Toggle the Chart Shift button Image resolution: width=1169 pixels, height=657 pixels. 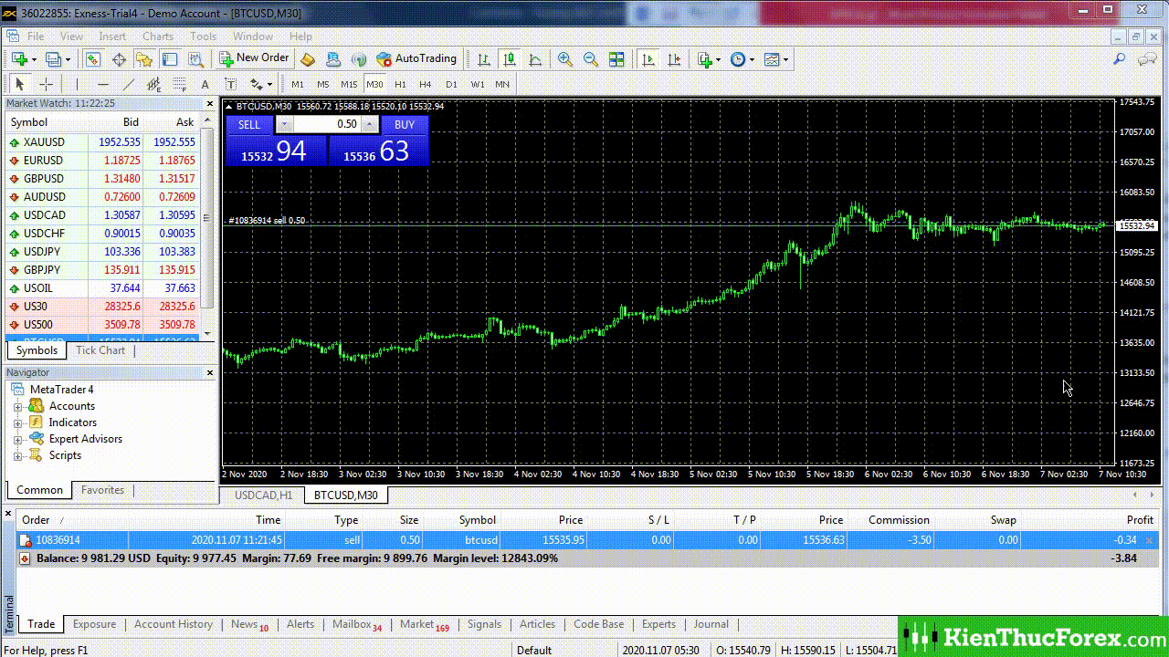(673, 59)
